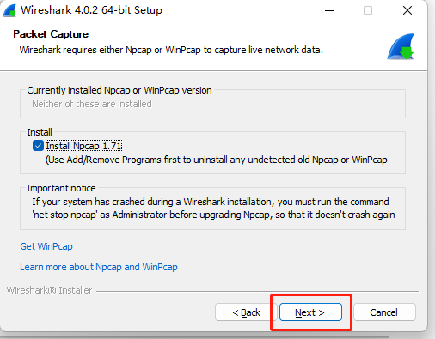
Task: Cancel the Wireshark setup
Action: tap(384, 312)
